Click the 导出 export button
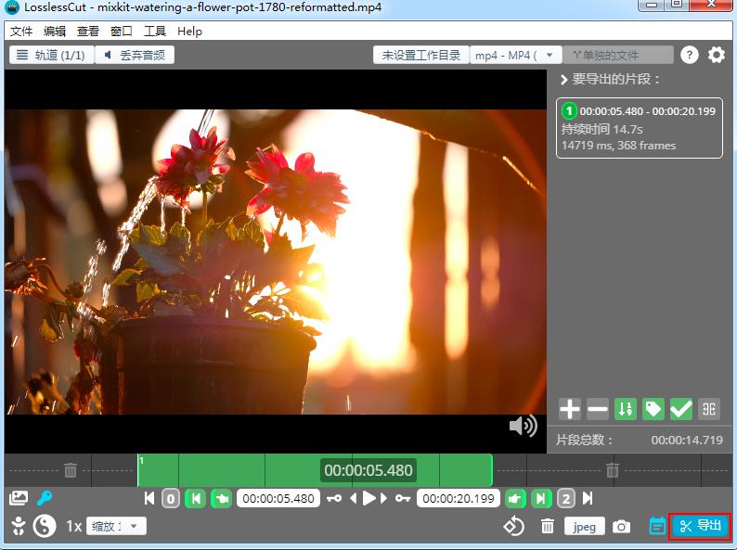The height and width of the screenshot is (550, 737). click(x=700, y=526)
